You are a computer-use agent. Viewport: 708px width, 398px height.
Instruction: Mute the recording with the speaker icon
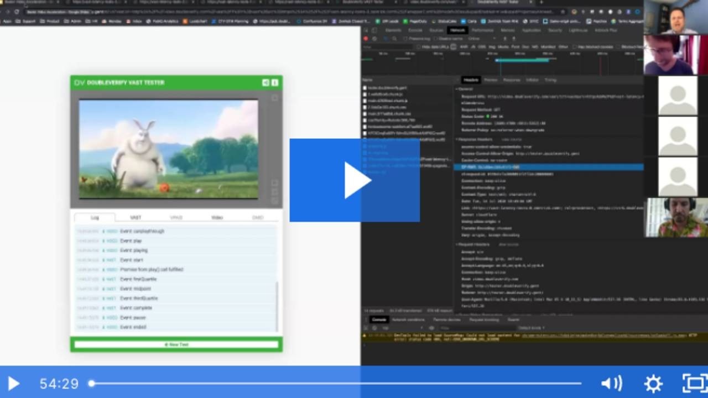[611, 383]
